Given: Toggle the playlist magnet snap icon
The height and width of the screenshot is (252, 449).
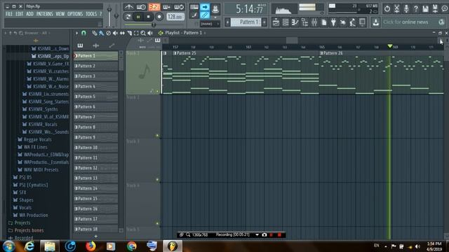Looking at the screenshot, I should point(83,33).
